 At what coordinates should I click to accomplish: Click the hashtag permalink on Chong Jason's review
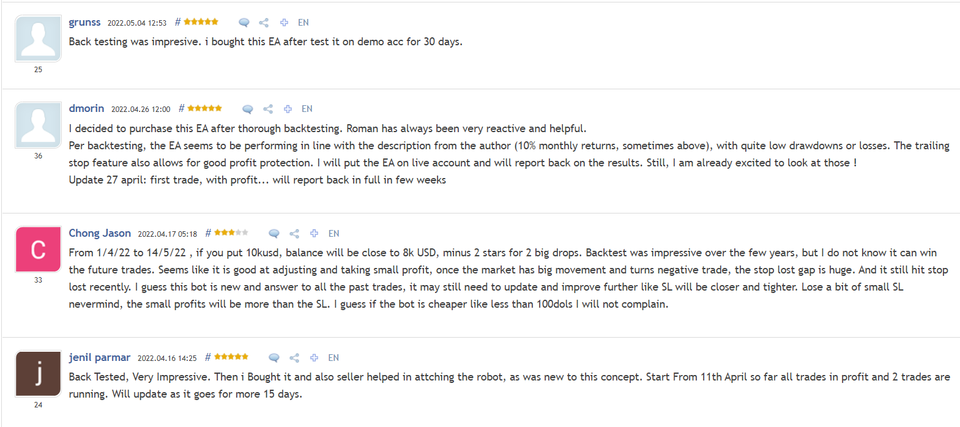tap(208, 233)
